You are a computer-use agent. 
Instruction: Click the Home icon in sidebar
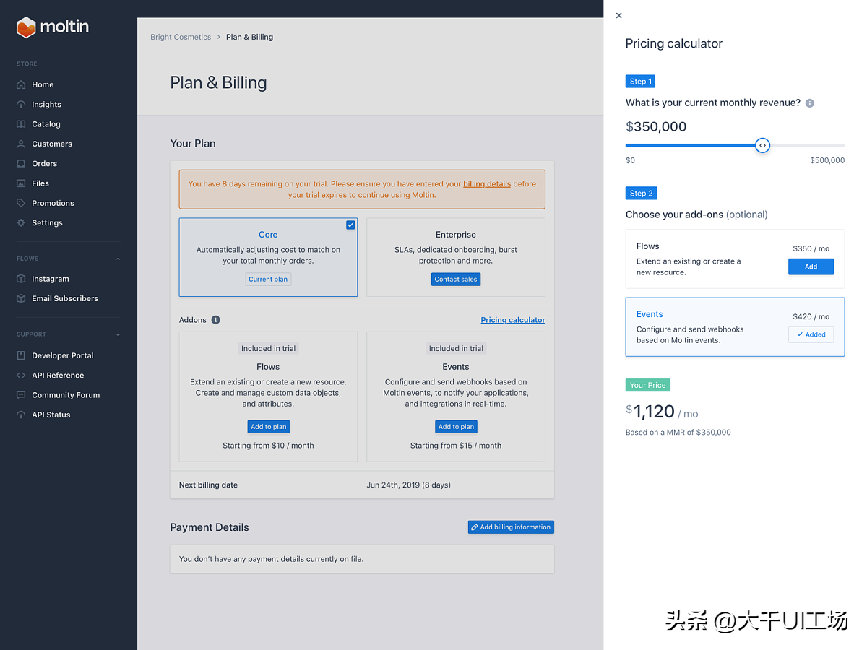pos(21,84)
